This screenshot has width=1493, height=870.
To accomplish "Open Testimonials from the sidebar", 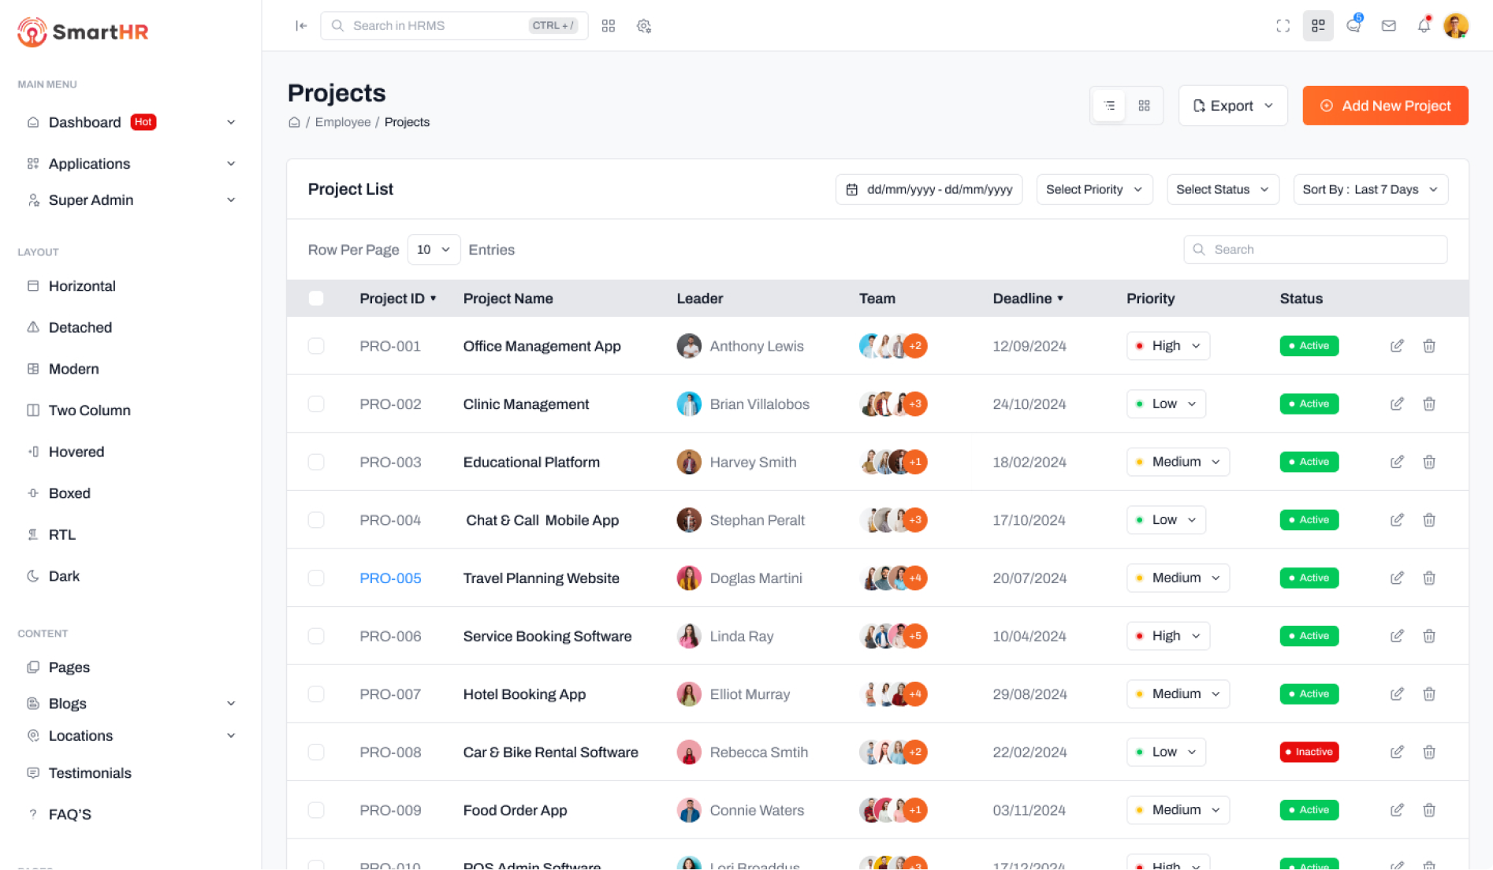I will [90, 773].
